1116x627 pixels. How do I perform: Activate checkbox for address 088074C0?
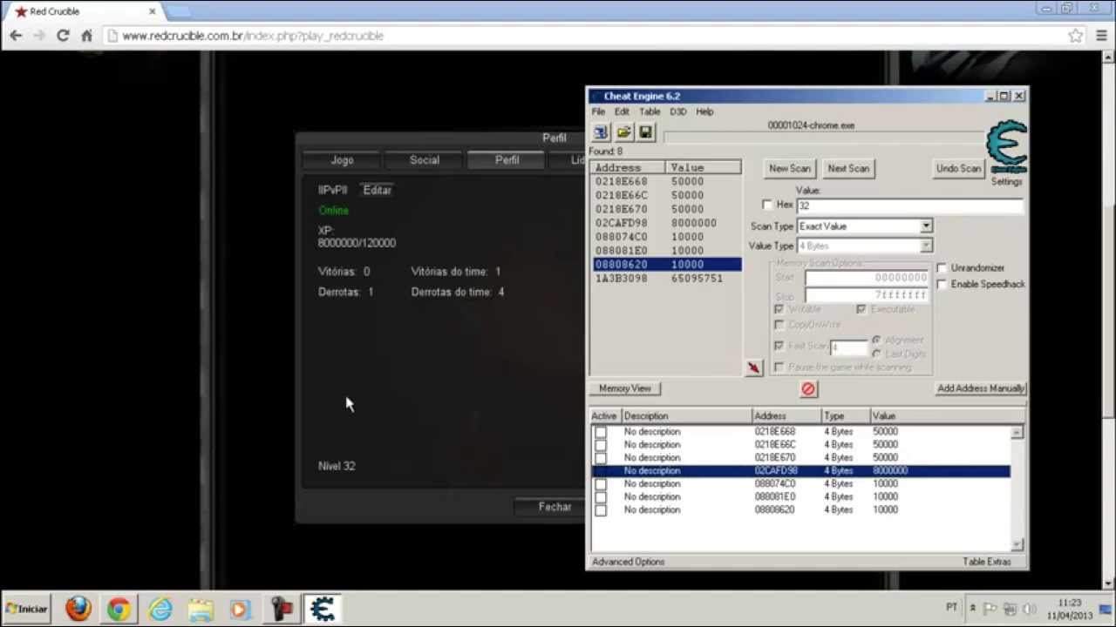(601, 484)
